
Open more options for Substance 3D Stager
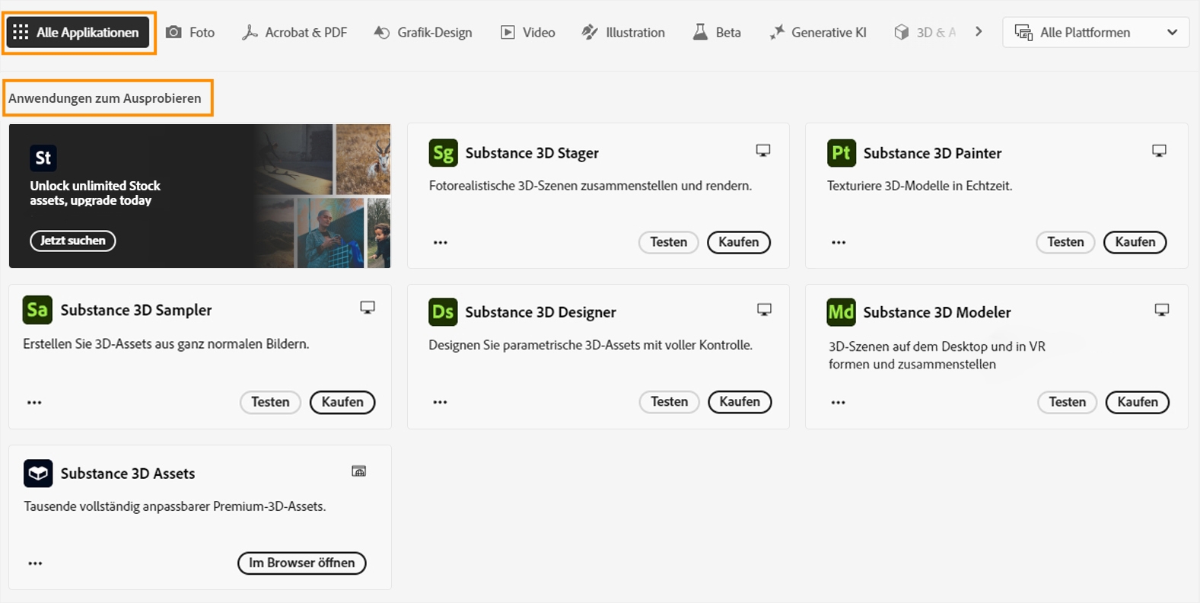(x=441, y=242)
